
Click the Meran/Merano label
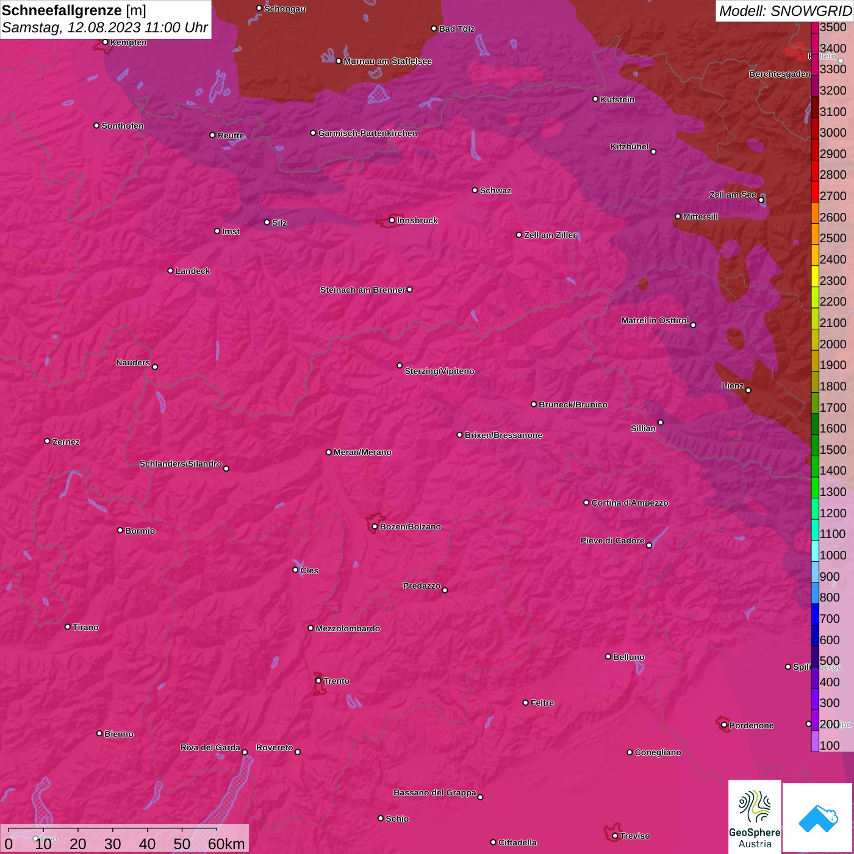coord(362,452)
